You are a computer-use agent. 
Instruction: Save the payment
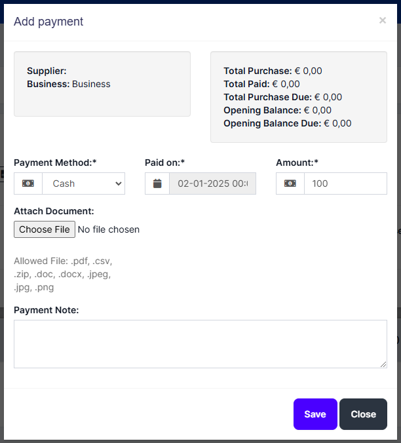click(315, 414)
